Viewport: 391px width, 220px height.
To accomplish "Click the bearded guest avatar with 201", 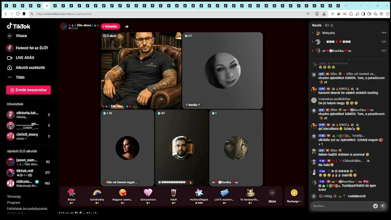I will [x=182, y=148].
